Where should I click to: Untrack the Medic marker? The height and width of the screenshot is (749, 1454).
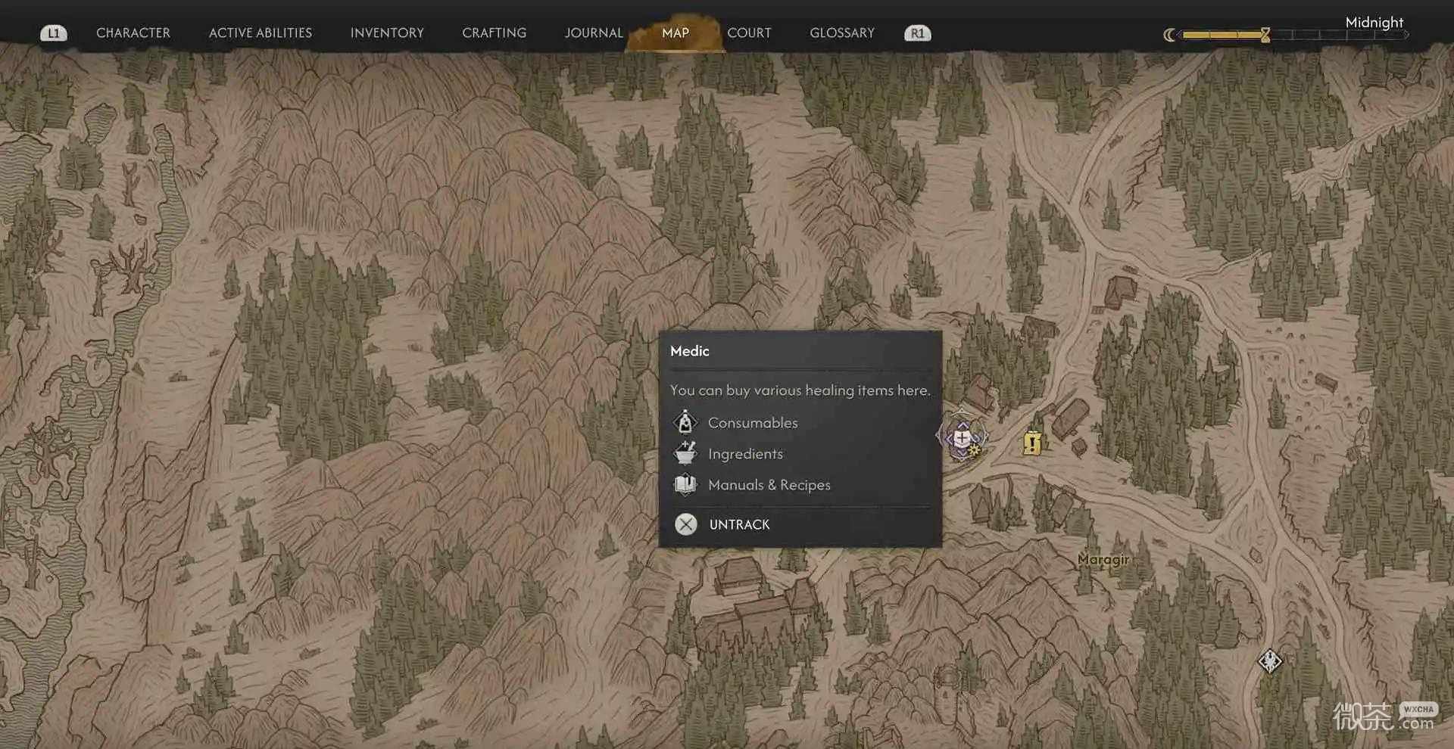[x=740, y=524]
